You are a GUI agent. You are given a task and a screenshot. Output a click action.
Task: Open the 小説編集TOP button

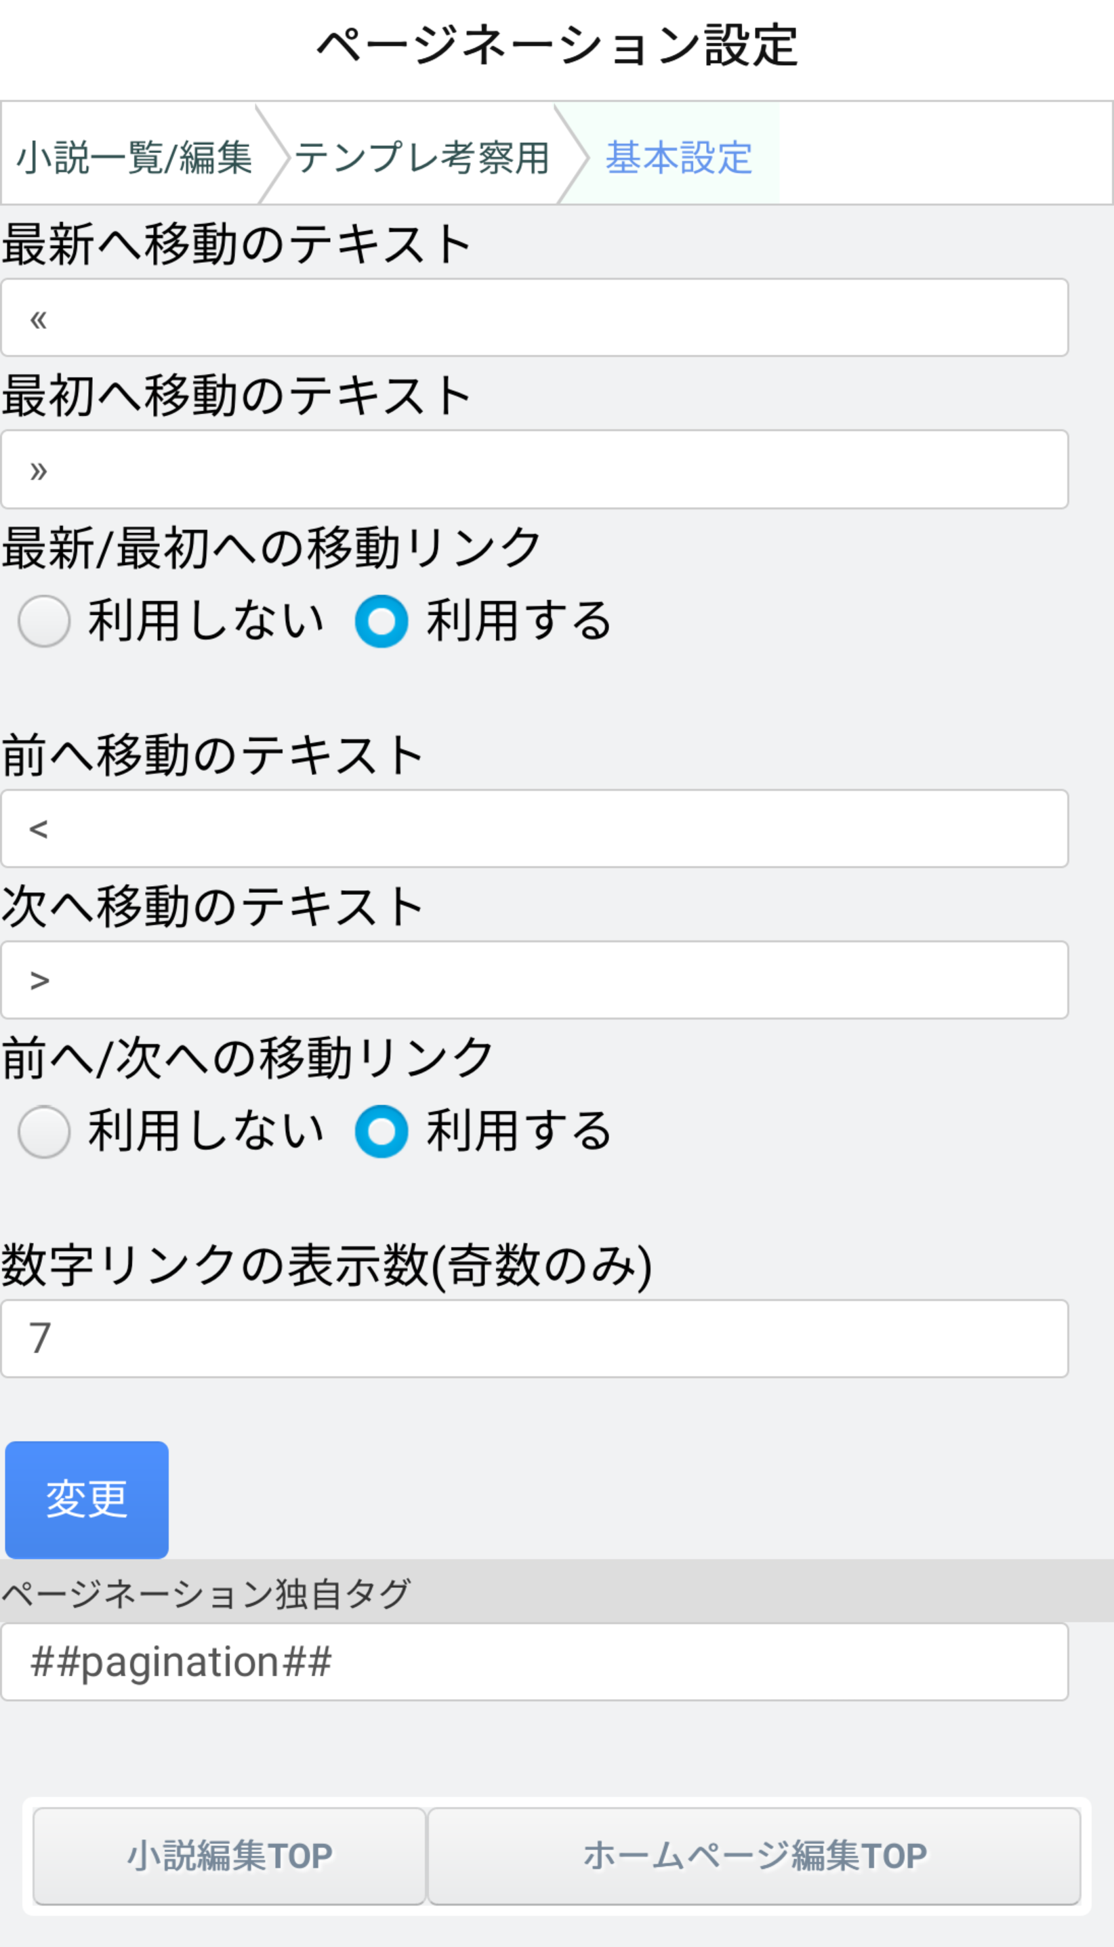[x=230, y=1856]
